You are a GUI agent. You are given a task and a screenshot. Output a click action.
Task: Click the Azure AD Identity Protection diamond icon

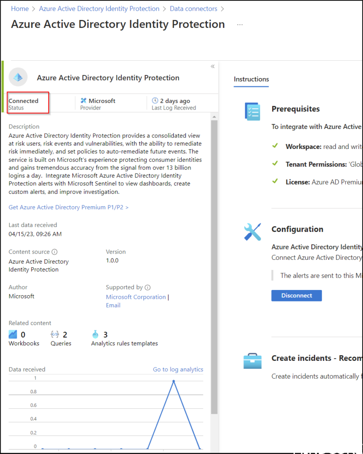(18, 77)
